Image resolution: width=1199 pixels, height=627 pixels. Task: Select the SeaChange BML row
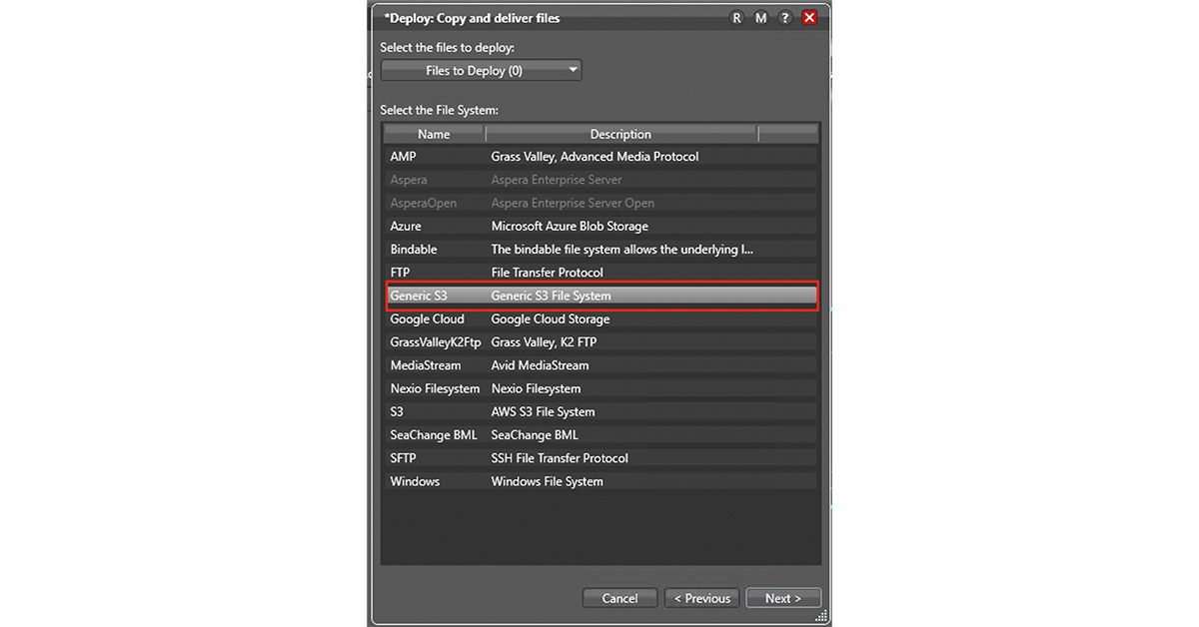[x=601, y=434]
